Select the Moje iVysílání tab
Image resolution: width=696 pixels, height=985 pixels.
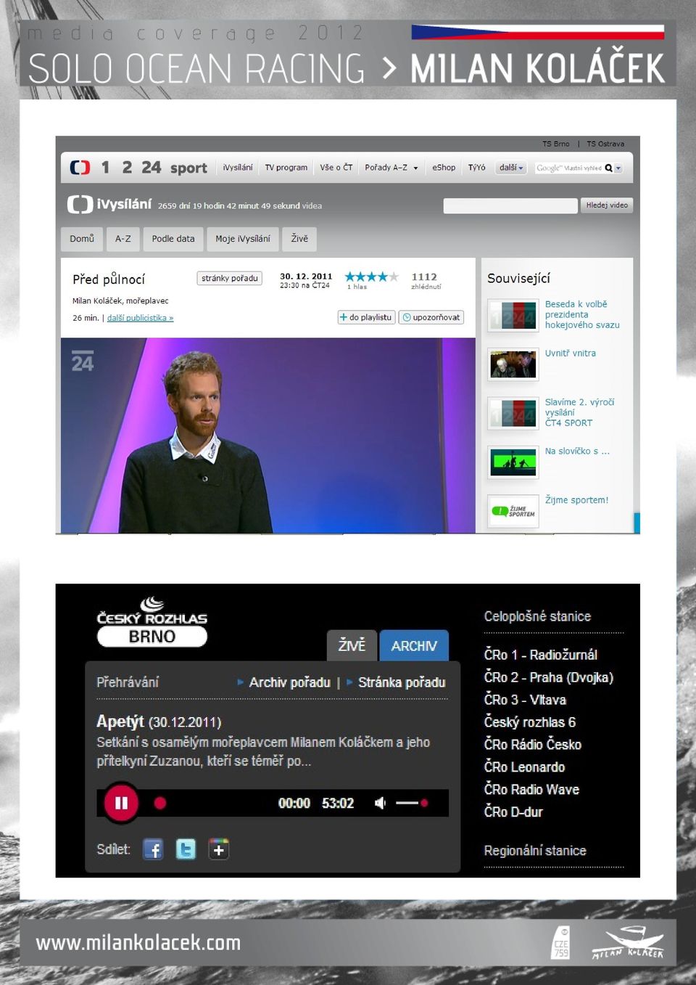243,239
